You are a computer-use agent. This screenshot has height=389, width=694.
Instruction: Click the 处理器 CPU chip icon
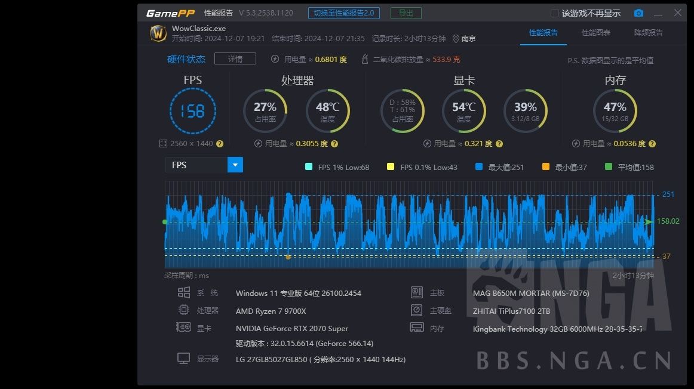point(184,310)
